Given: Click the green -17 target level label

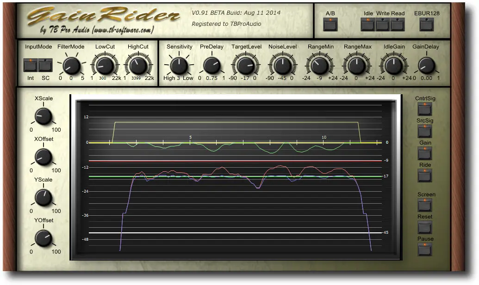Looking at the screenshot, I should (x=386, y=176).
